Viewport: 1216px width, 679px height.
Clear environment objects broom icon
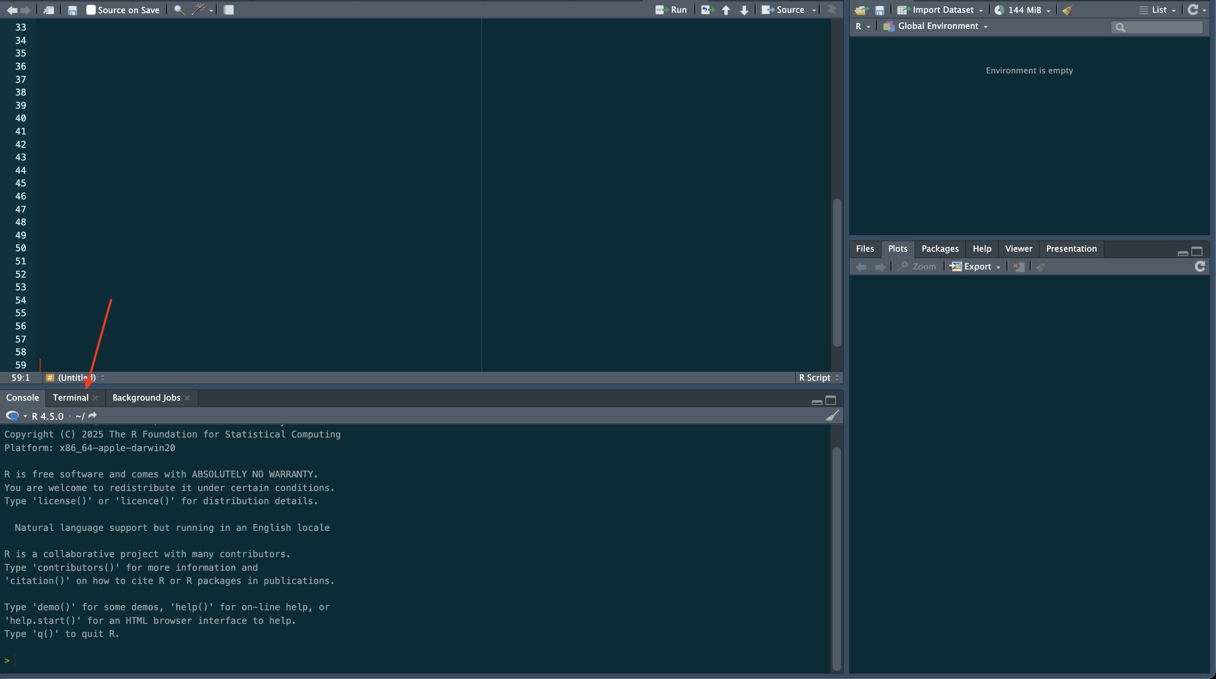(x=1068, y=10)
